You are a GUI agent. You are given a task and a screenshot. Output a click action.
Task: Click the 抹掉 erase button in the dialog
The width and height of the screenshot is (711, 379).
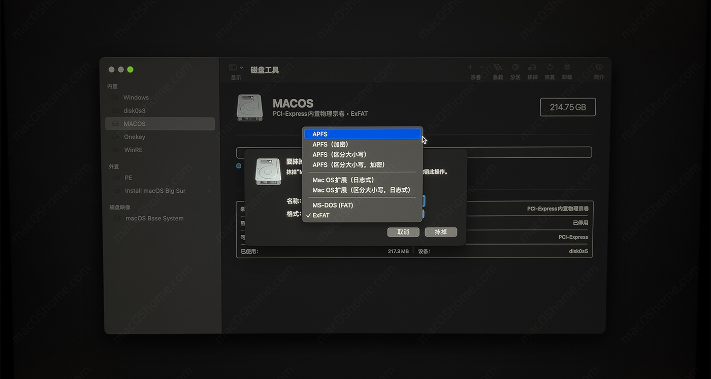tap(441, 232)
